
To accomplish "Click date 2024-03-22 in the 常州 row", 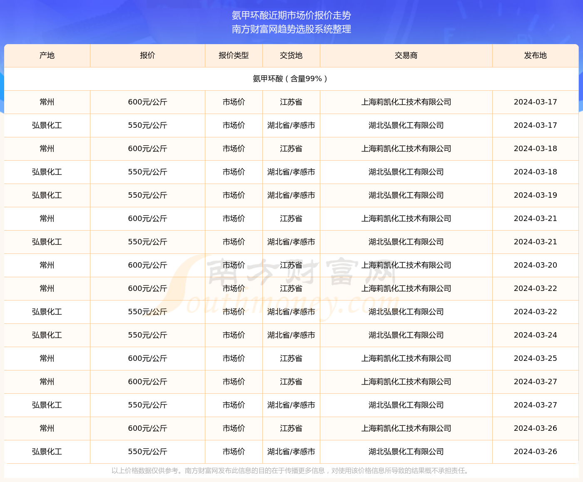I will 536,288.
